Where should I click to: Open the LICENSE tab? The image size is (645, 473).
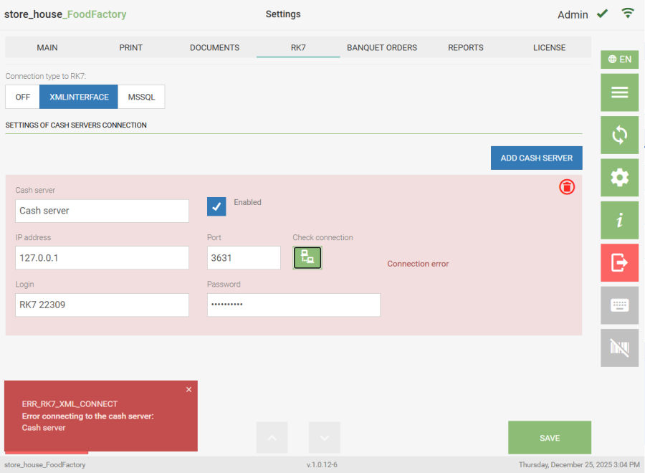[549, 48]
